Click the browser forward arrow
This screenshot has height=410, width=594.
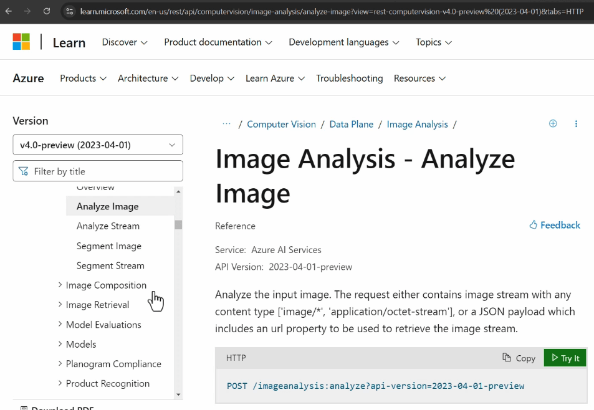point(27,11)
